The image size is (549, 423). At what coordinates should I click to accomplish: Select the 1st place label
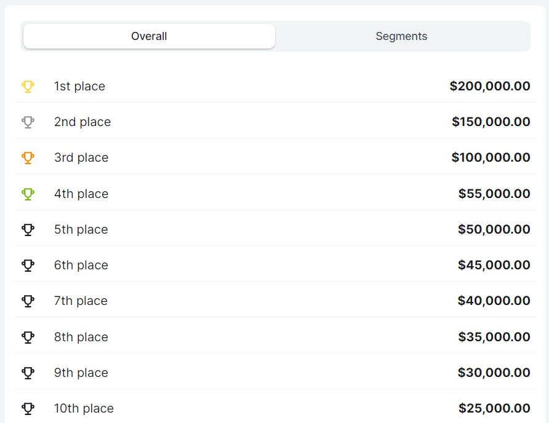[x=79, y=86]
